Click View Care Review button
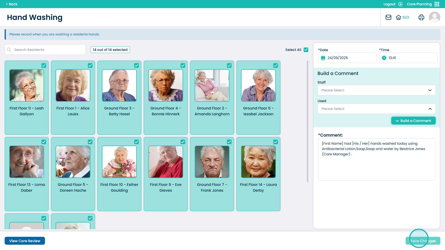 pos(25,241)
